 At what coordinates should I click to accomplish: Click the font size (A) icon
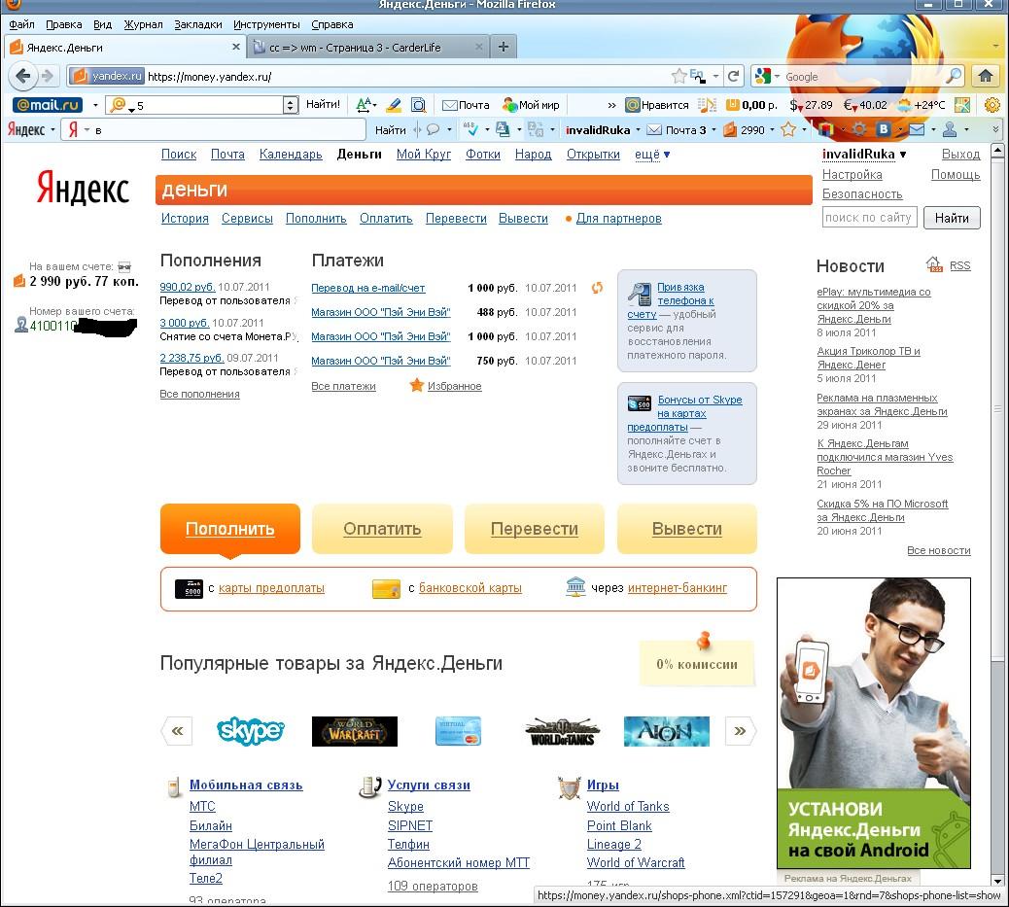pyautogui.click(x=365, y=104)
